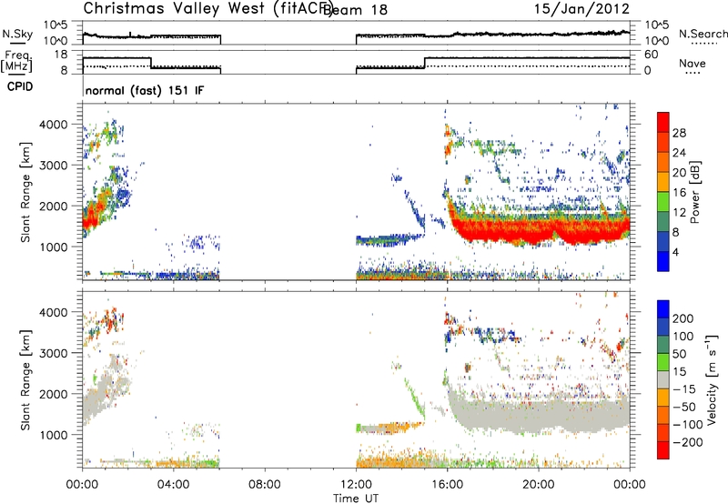Click the '60' tick beside the Nave legend
Viewport: 728px width, 504px height.
[x=651, y=55]
